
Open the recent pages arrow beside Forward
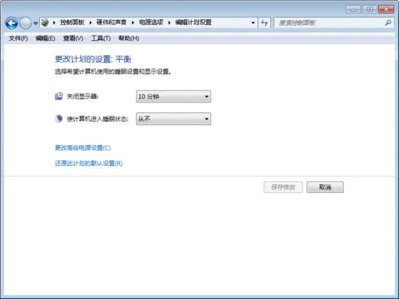coord(36,23)
